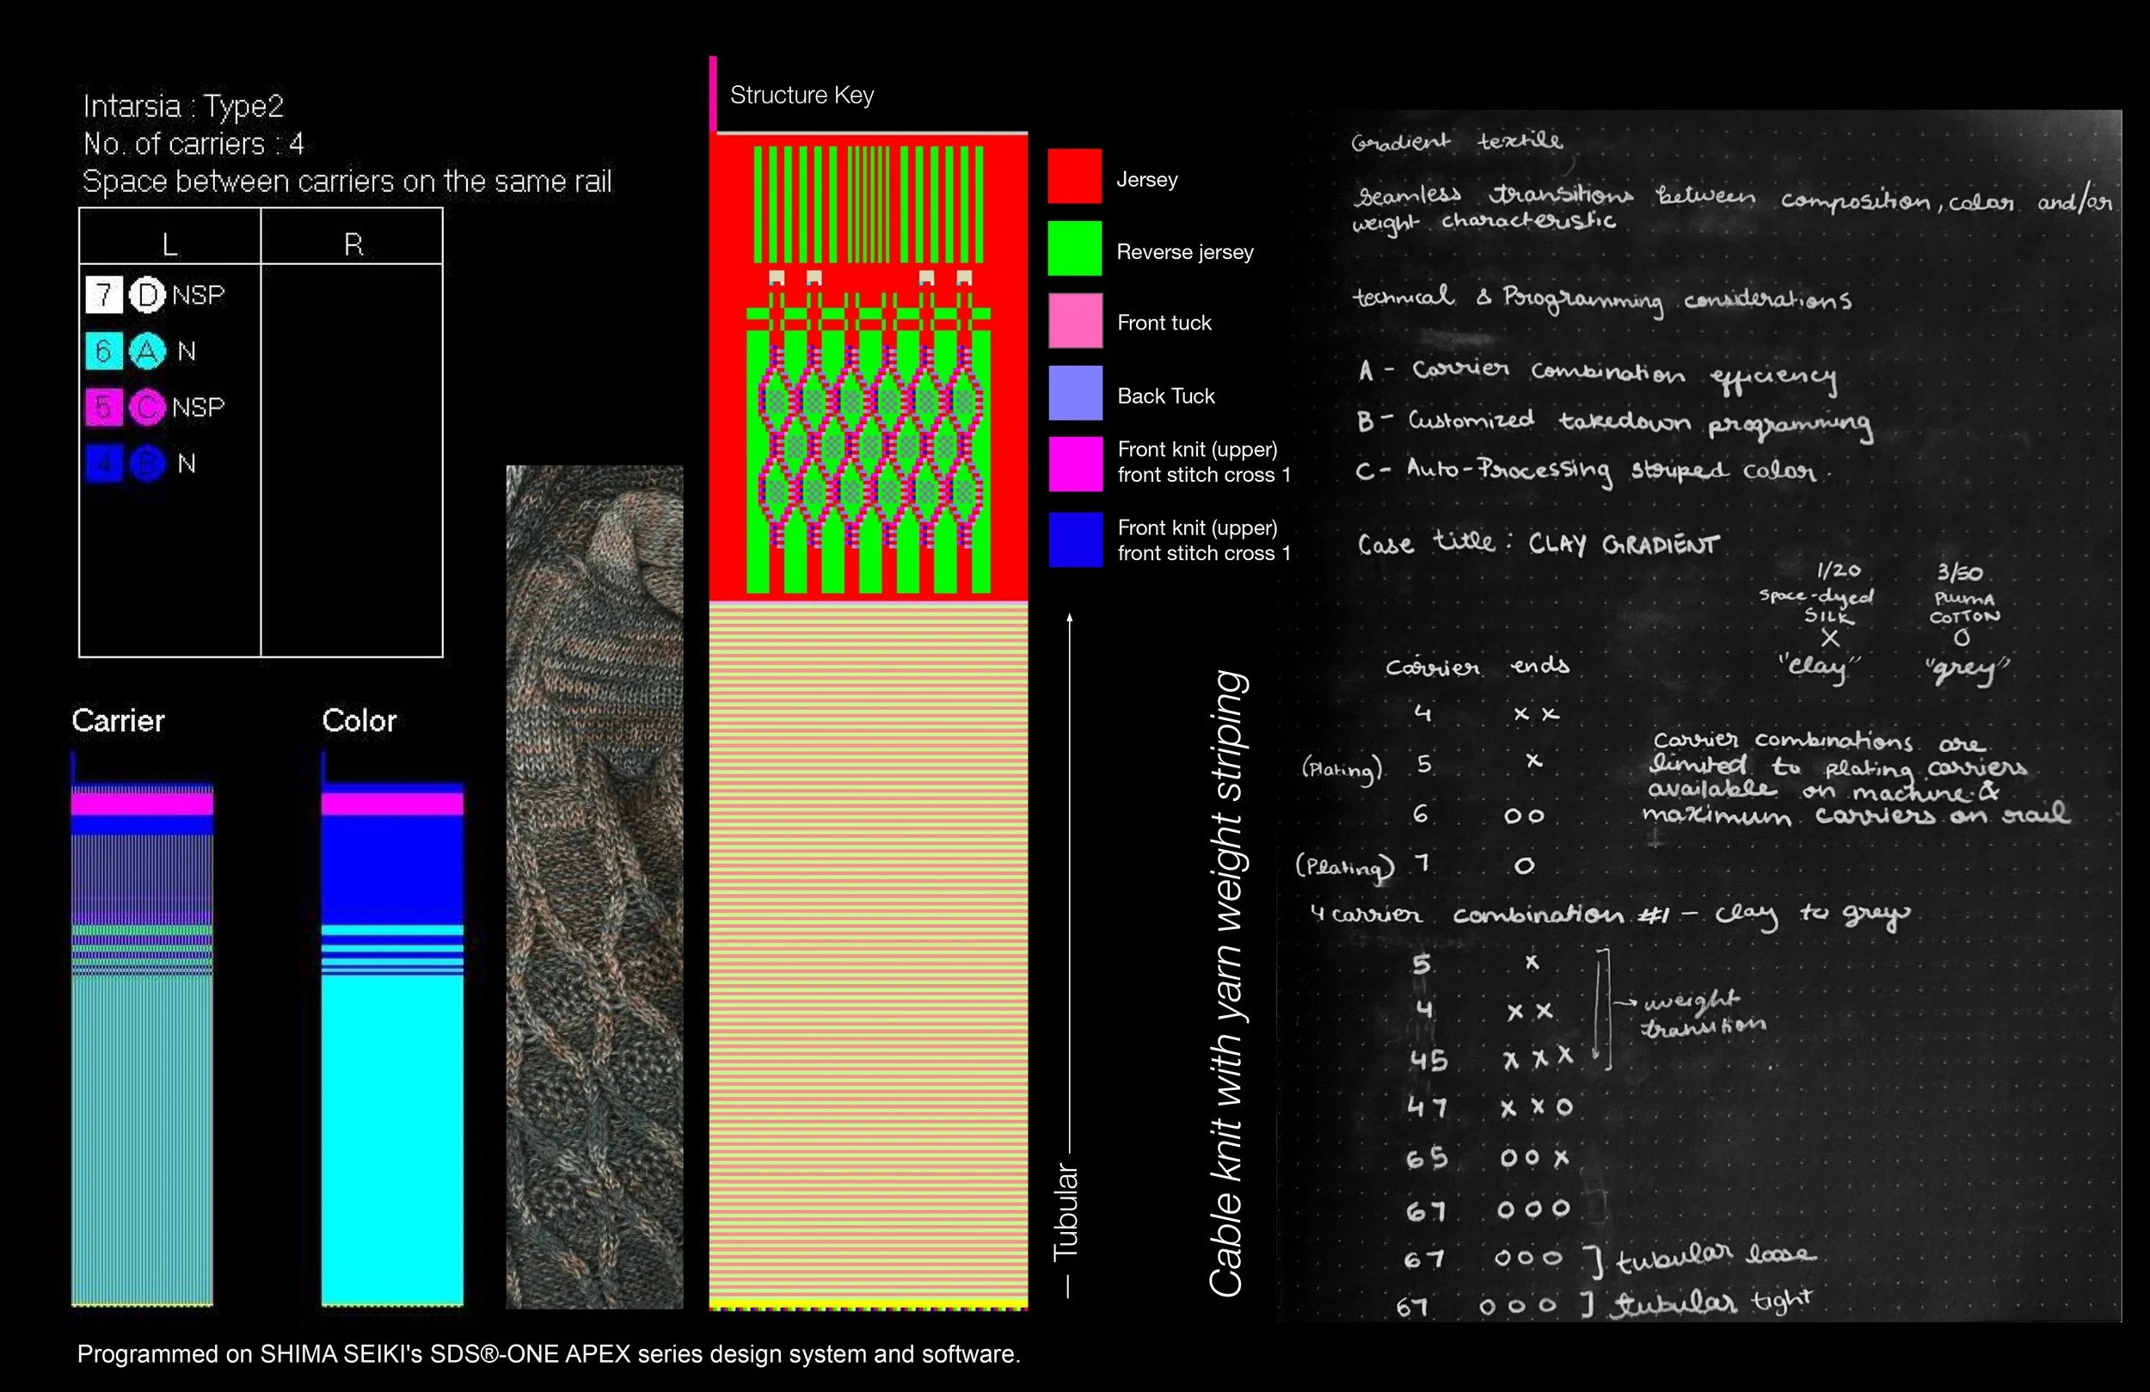Select the blue carrier number 4 box
2150x1392 pixels.
pos(104,464)
